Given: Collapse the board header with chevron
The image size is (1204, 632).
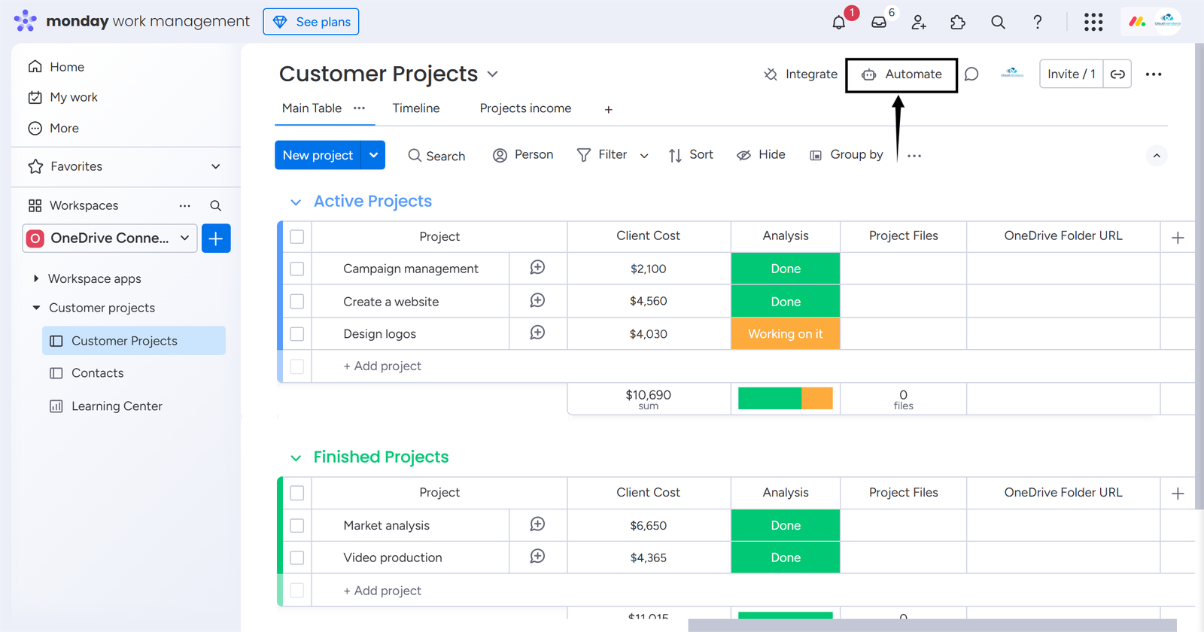Looking at the screenshot, I should click(1157, 156).
